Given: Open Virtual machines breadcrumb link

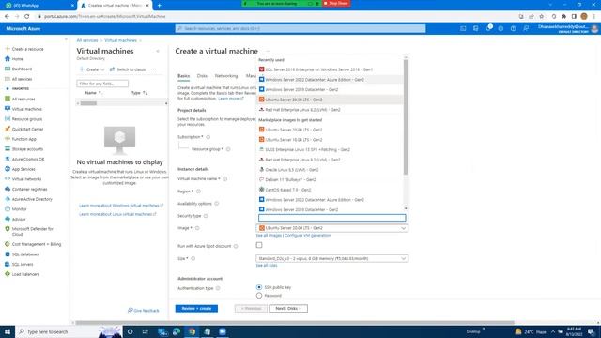Looking at the screenshot, I should point(120,40).
